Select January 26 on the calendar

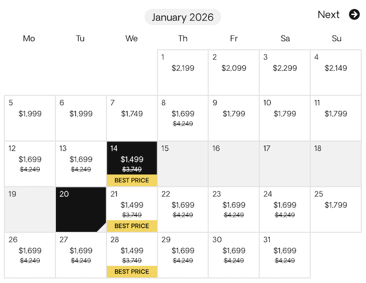click(x=30, y=256)
